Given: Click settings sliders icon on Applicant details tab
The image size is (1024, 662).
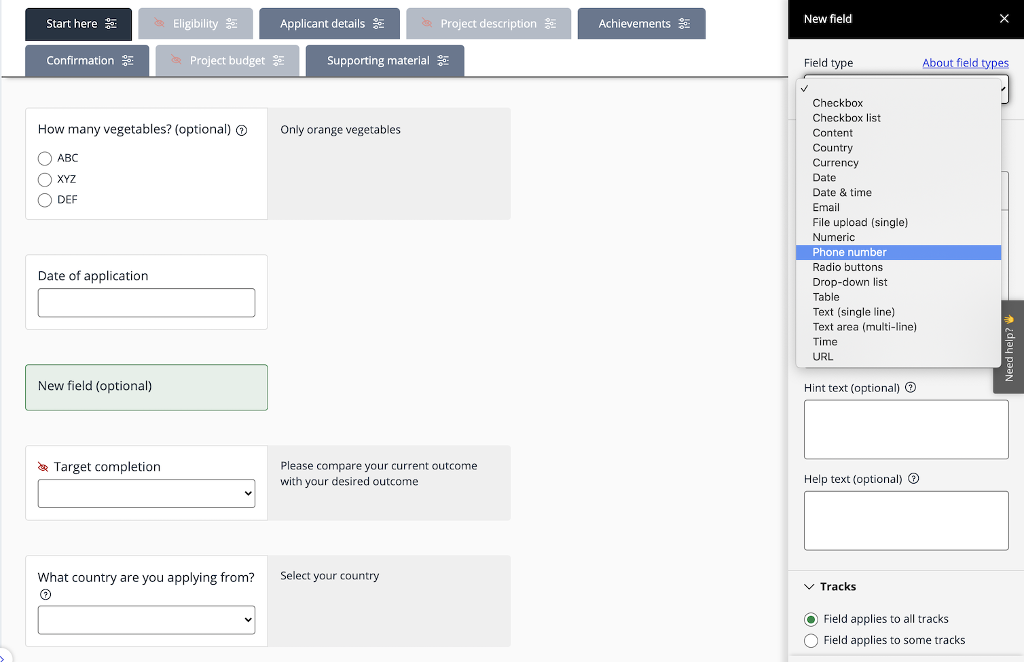Looking at the screenshot, I should click(378, 24).
